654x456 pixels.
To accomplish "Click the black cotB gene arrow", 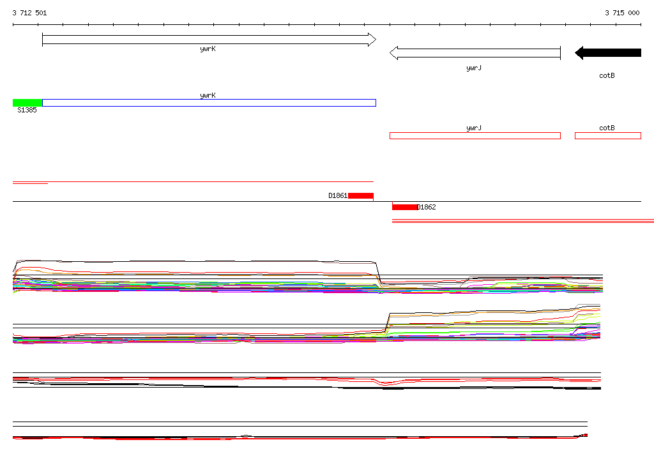I will (608, 52).
